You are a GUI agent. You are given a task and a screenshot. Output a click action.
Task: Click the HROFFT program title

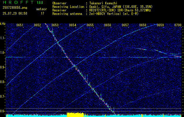click(18, 2)
